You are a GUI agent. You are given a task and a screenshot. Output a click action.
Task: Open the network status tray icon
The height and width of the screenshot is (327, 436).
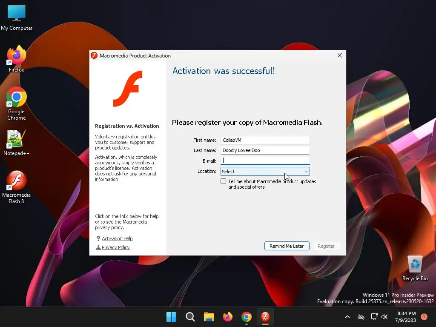(x=374, y=317)
